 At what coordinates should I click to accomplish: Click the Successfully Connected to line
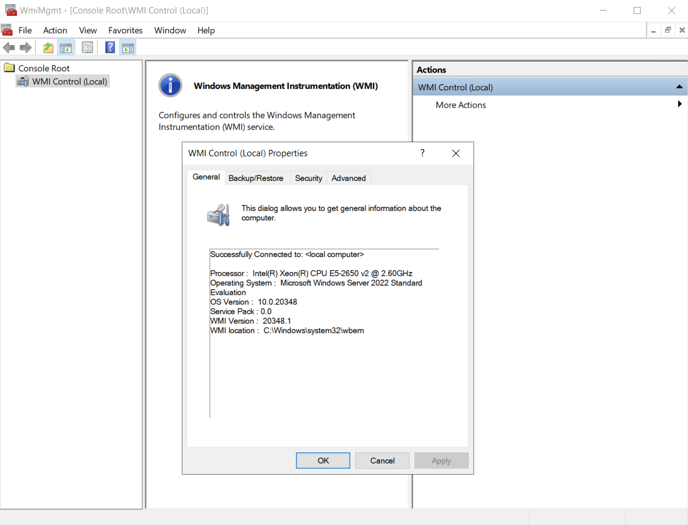287,255
